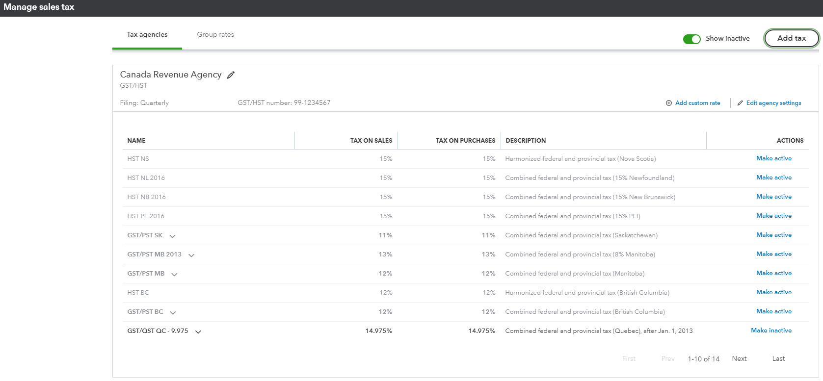This screenshot has width=823, height=381.
Task: Make GST/PST MB 2013 active
Action: (x=774, y=254)
